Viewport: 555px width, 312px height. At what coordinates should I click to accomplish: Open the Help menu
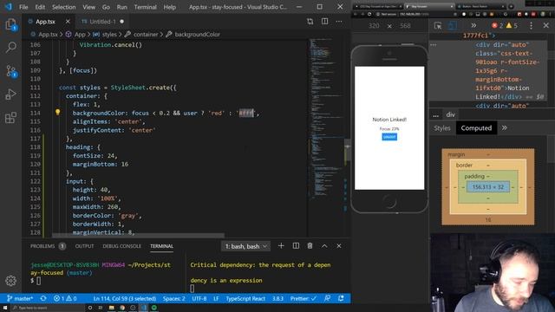pos(170,7)
